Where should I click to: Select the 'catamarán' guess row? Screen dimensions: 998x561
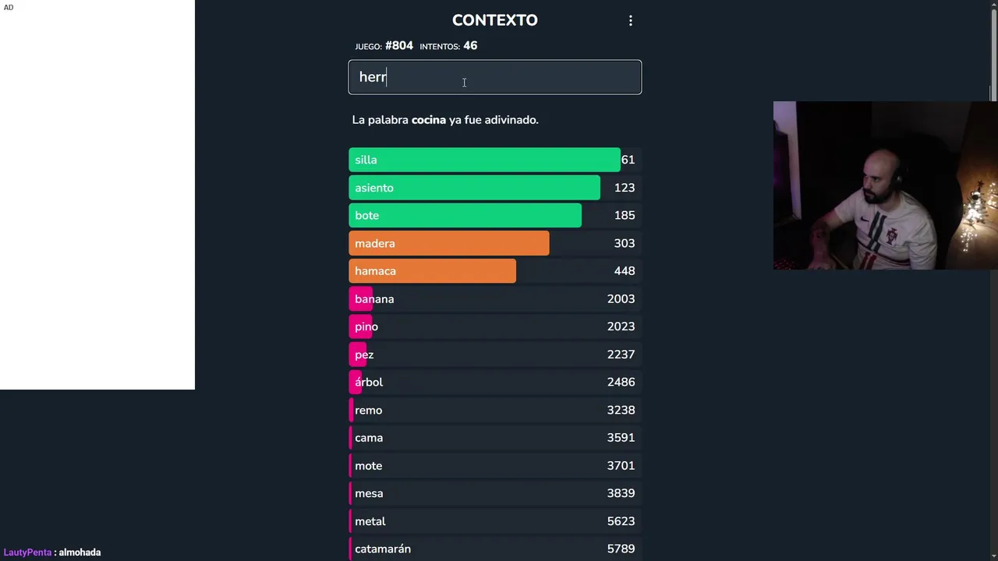494,549
